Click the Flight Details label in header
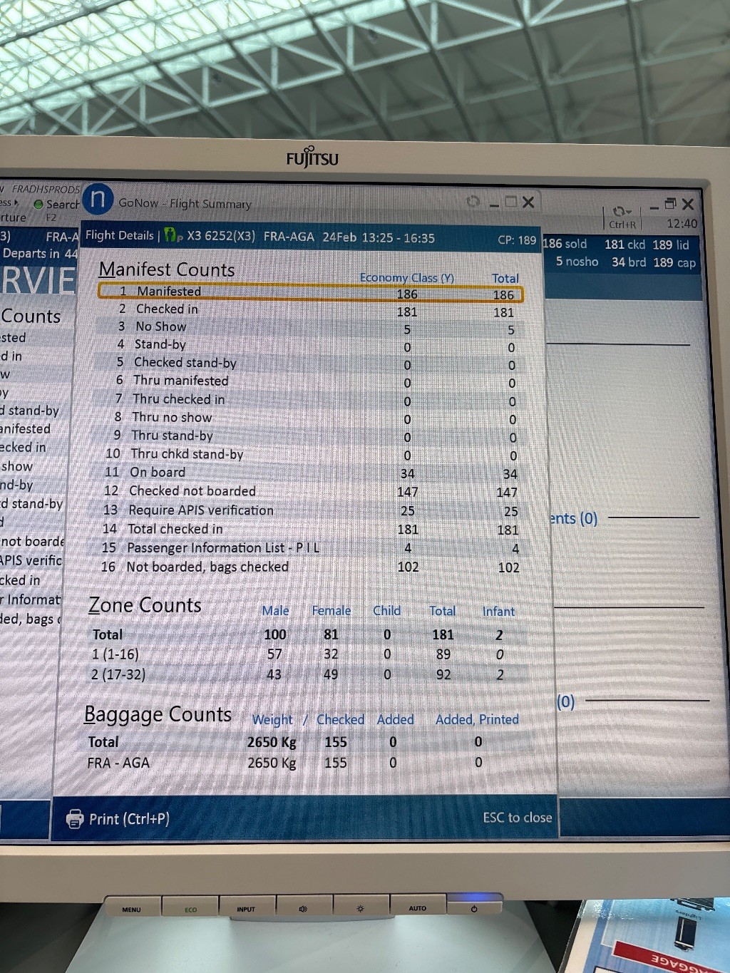Image resolution: width=730 pixels, height=973 pixels. click(119, 235)
